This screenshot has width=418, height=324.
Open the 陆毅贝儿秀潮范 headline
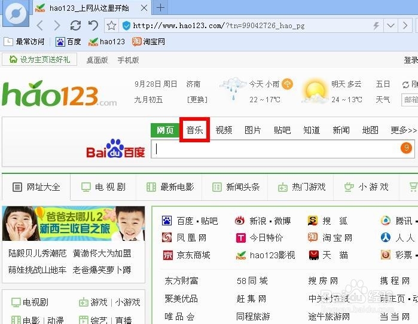pyautogui.click(x=37, y=253)
